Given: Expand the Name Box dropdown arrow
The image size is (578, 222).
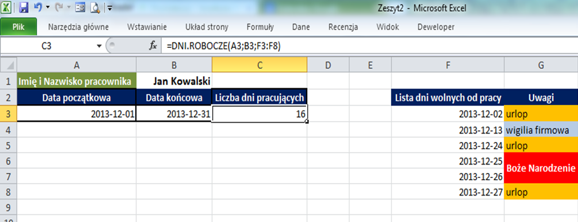Looking at the screenshot, I should [99, 46].
